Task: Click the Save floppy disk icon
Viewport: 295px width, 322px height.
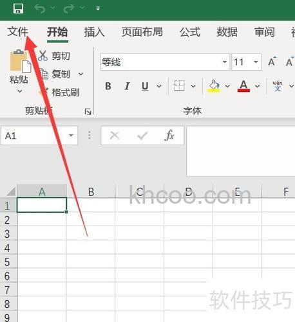Action: pos(18,8)
